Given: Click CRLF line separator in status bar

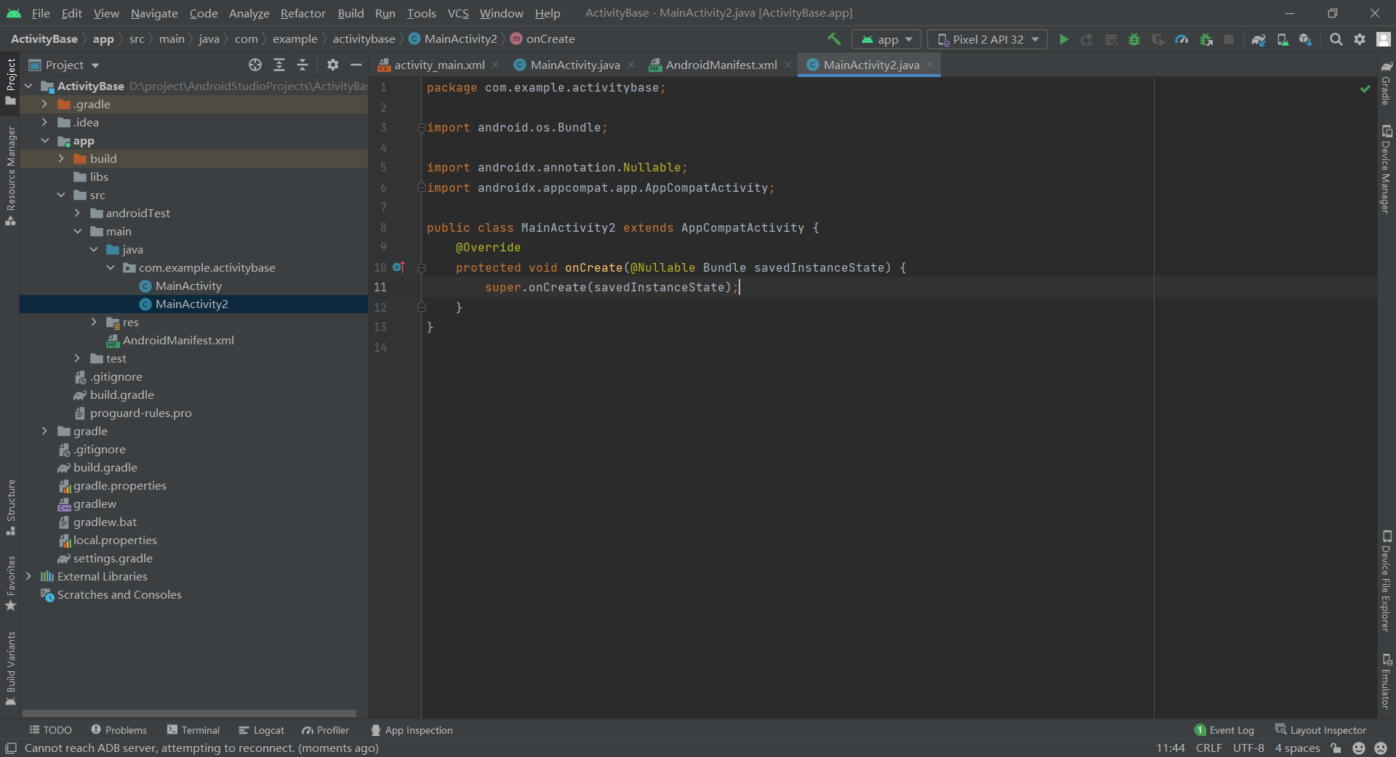Looking at the screenshot, I should [1208, 748].
